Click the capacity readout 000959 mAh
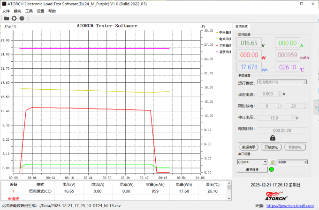Image resolution: width=319 pixels, height=210 pixels. [288, 55]
